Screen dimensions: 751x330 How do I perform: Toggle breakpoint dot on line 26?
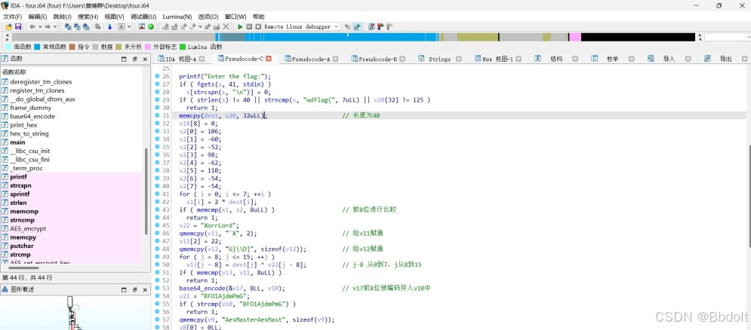tap(157, 76)
